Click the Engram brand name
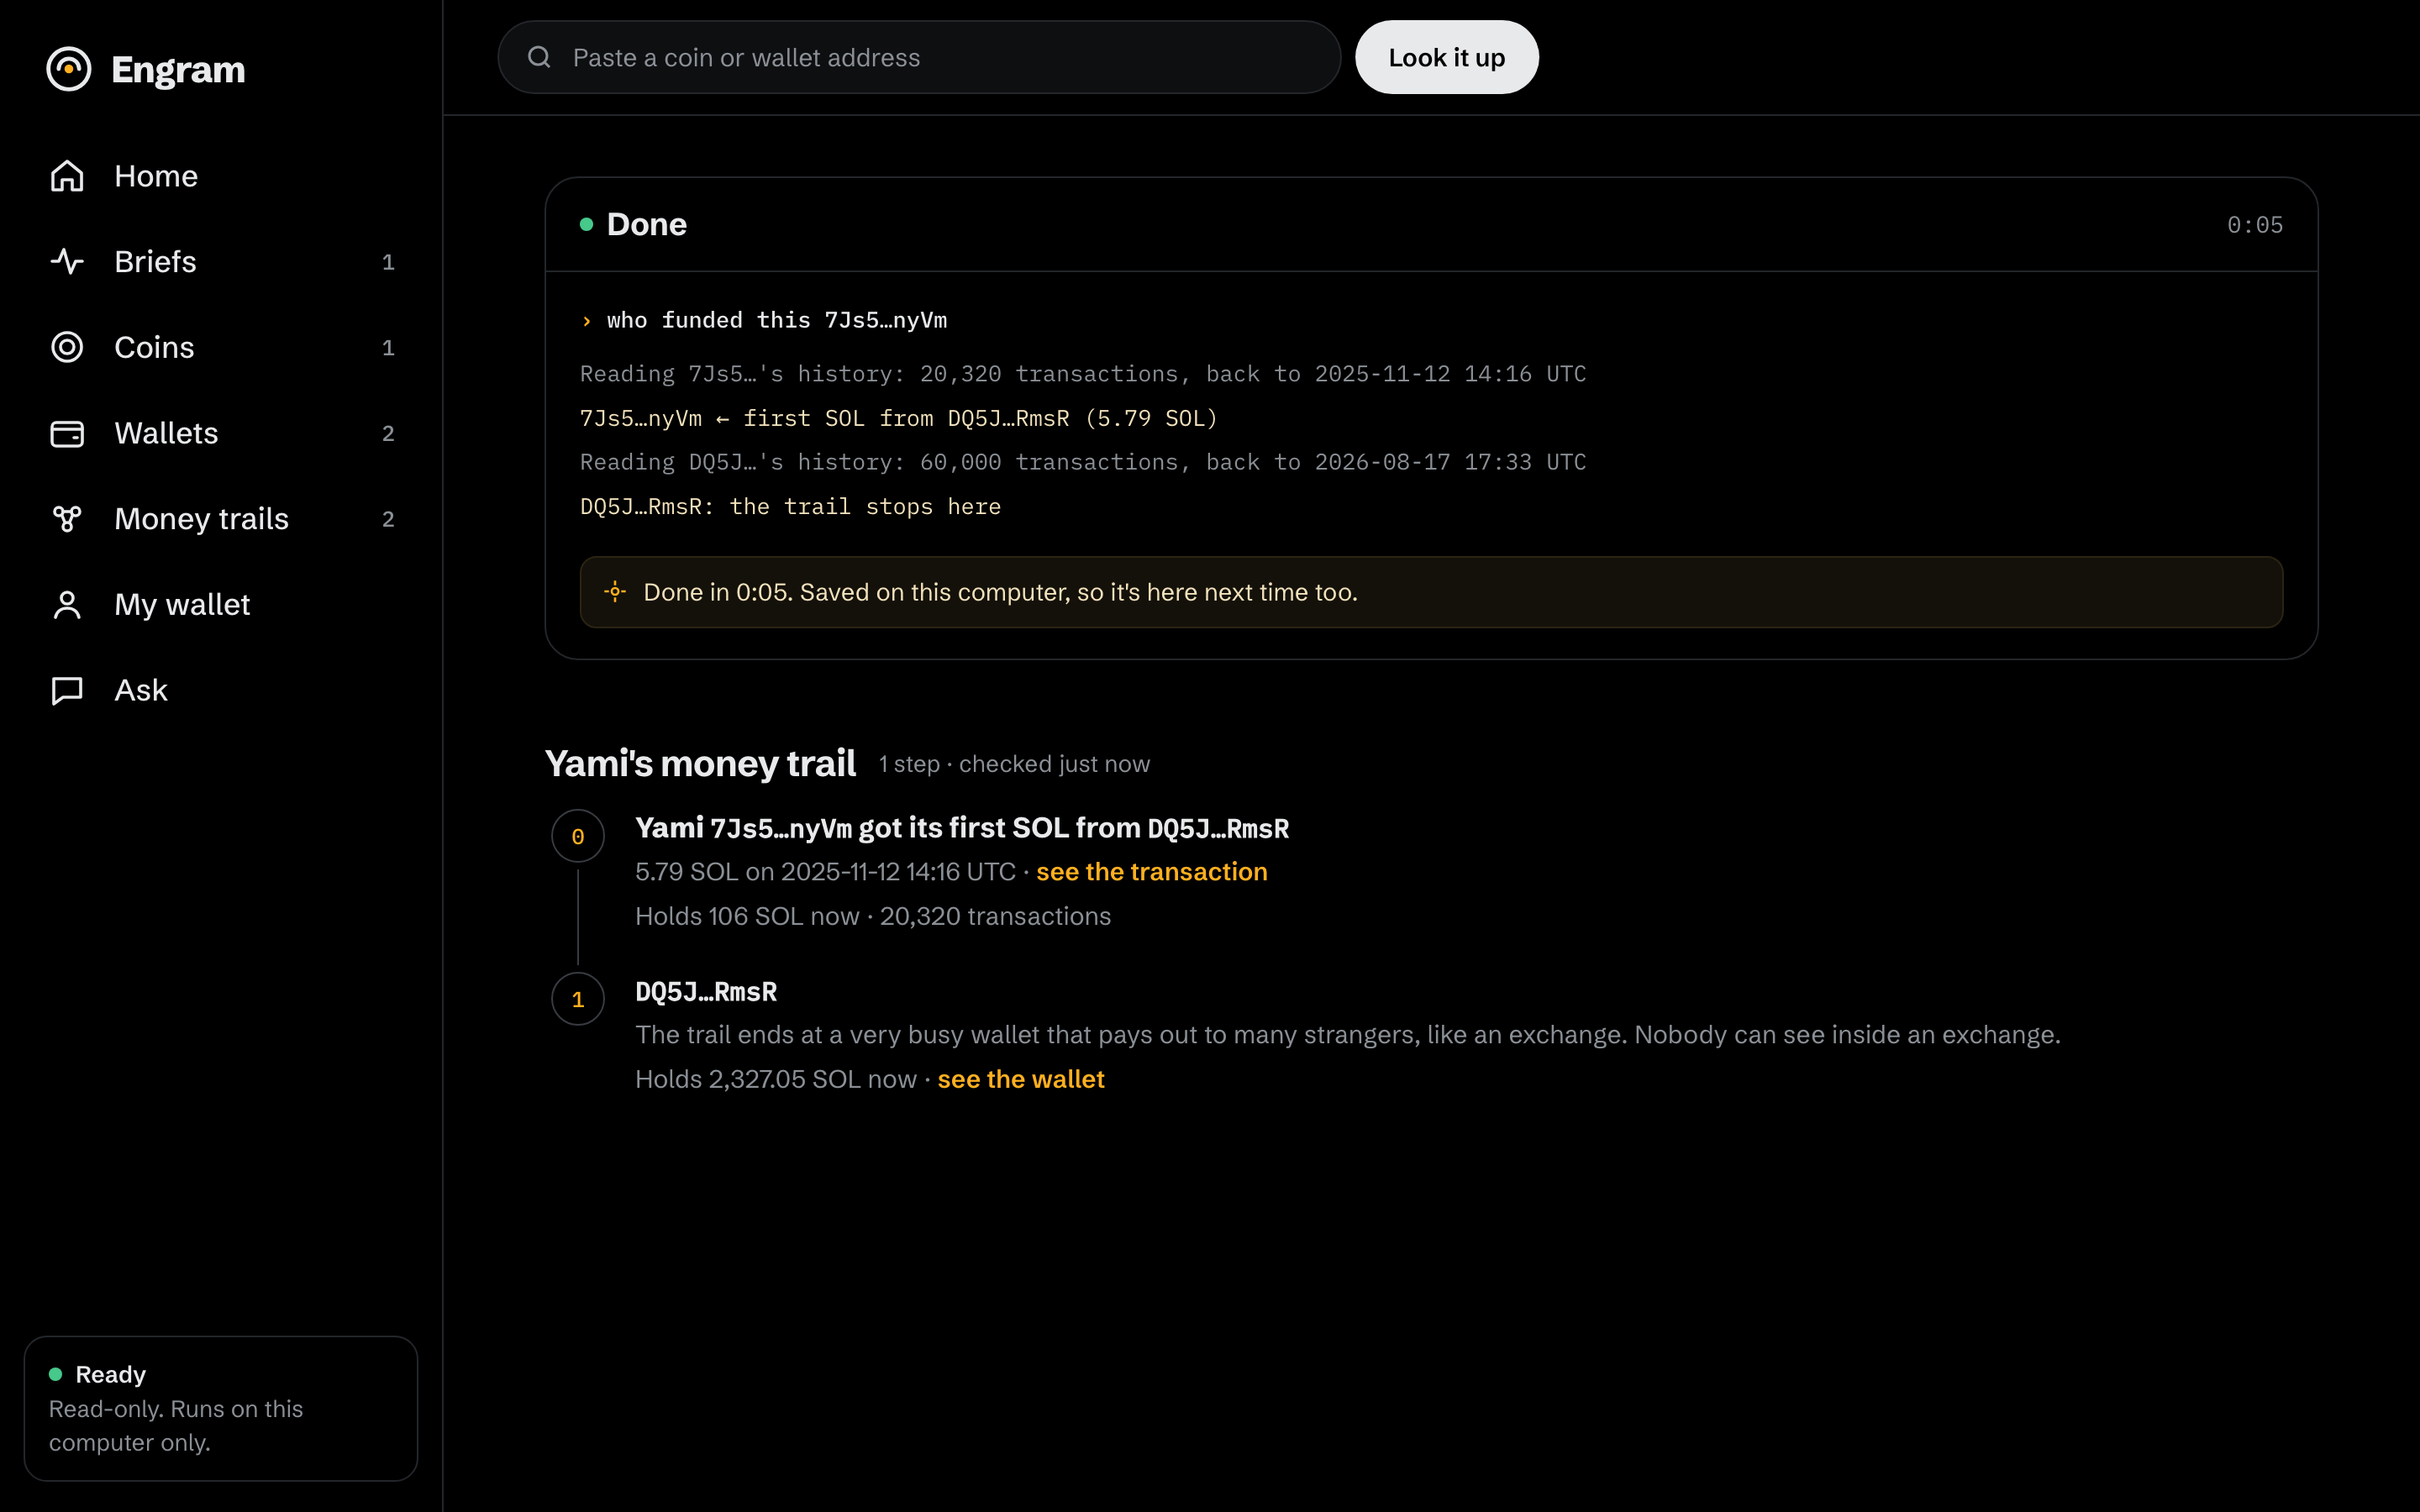Screen dimensions: 2420x1512 pyautogui.click(x=178, y=70)
